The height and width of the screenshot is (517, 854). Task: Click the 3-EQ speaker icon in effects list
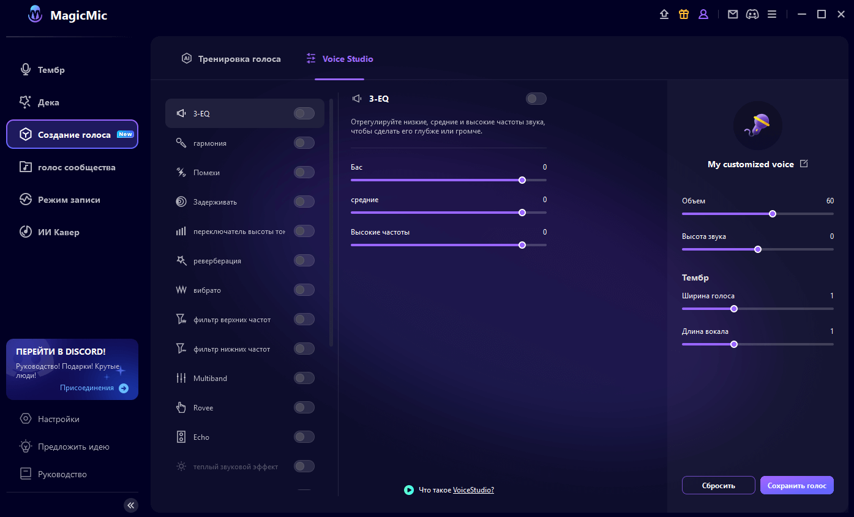[181, 113]
